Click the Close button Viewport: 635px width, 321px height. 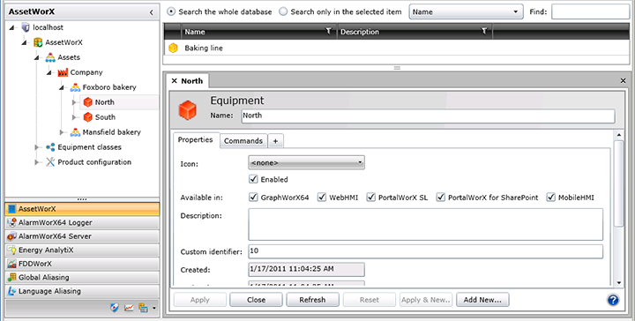[x=256, y=300]
